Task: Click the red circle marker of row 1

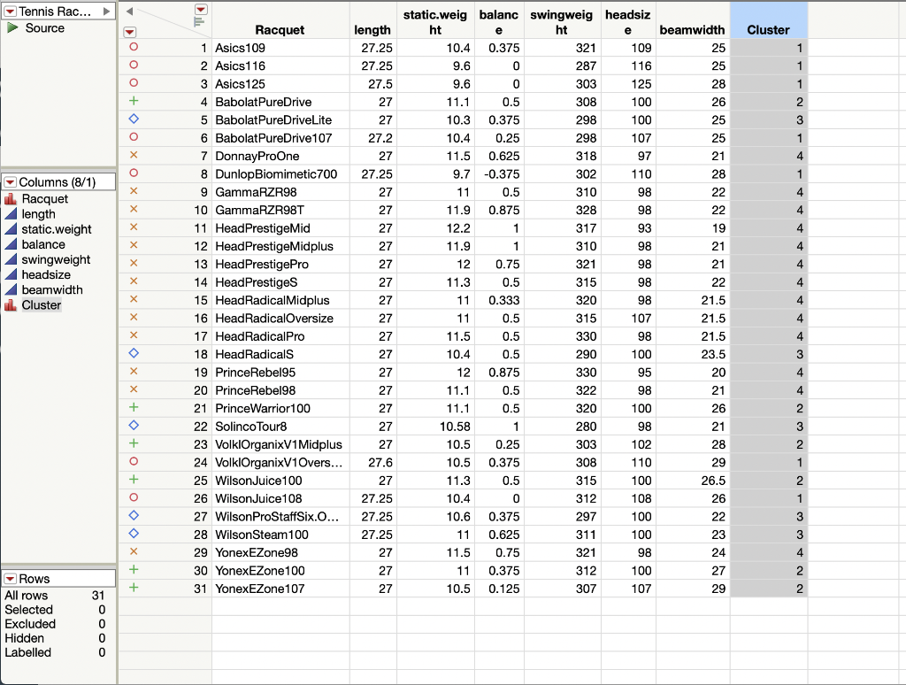Action: [x=134, y=47]
